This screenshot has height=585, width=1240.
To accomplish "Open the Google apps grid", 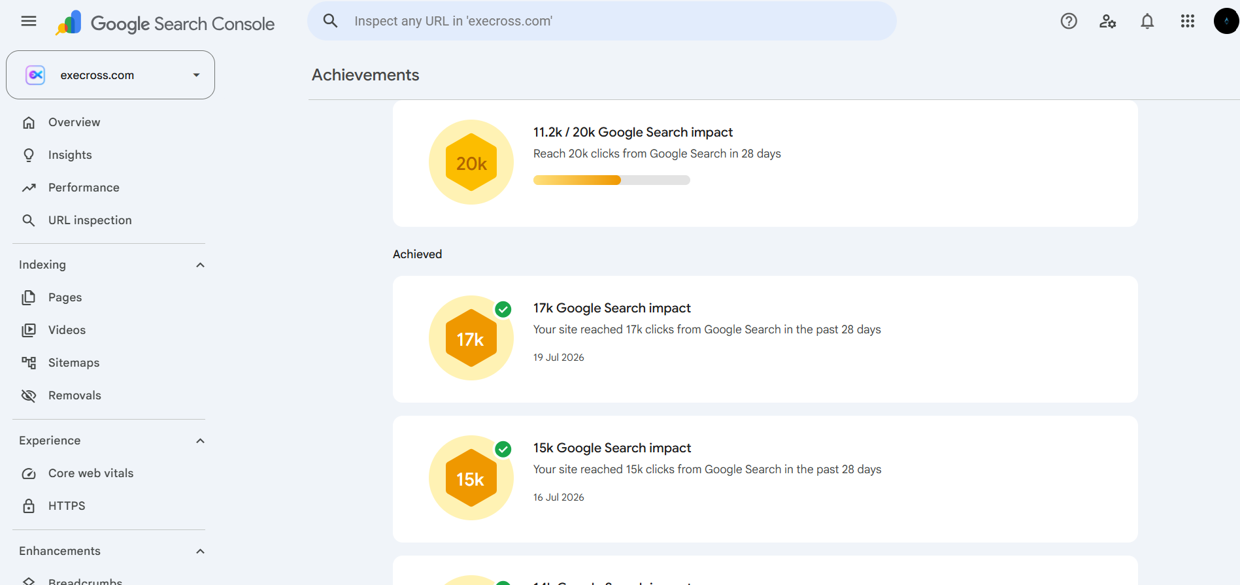I will click(1188, 21).
